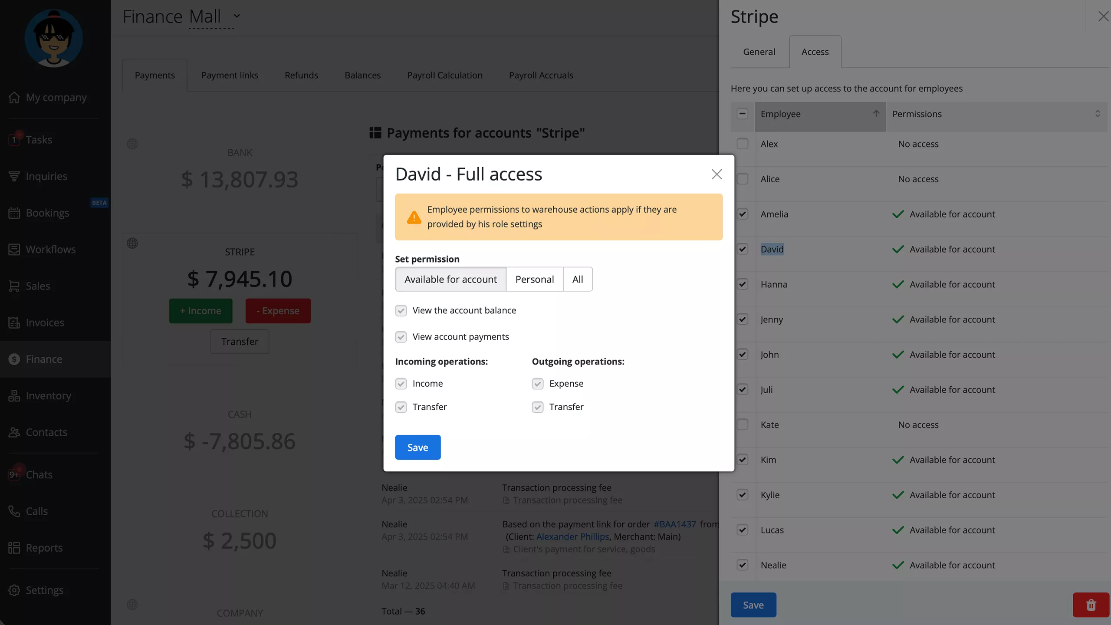The height and width of the screenshot is (625, 1111).
Task: Click Save in the permission dialog
Action: (417, 447)
